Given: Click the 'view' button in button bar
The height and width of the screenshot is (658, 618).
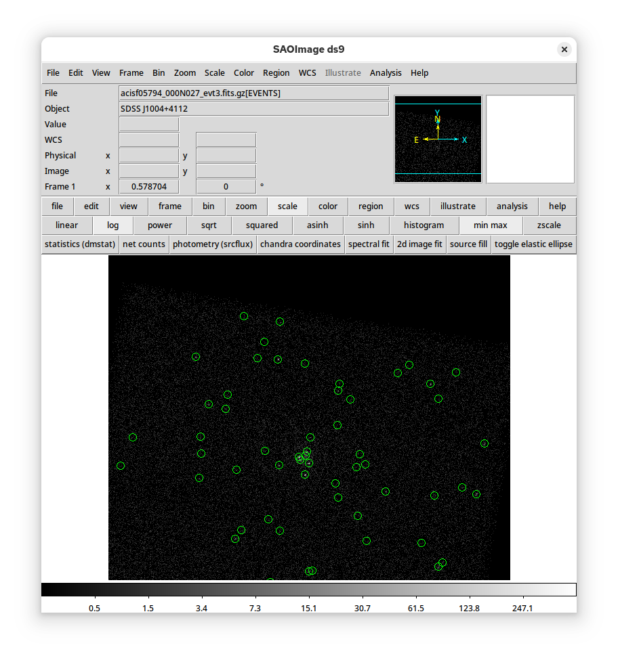Looking at the screenshot, I should coord(128,206).
